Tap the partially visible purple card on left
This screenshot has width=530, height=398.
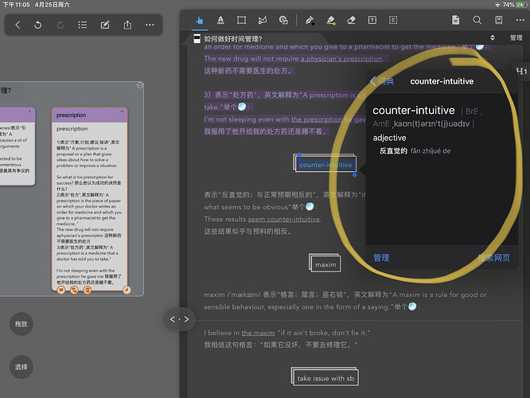point(17,146)
